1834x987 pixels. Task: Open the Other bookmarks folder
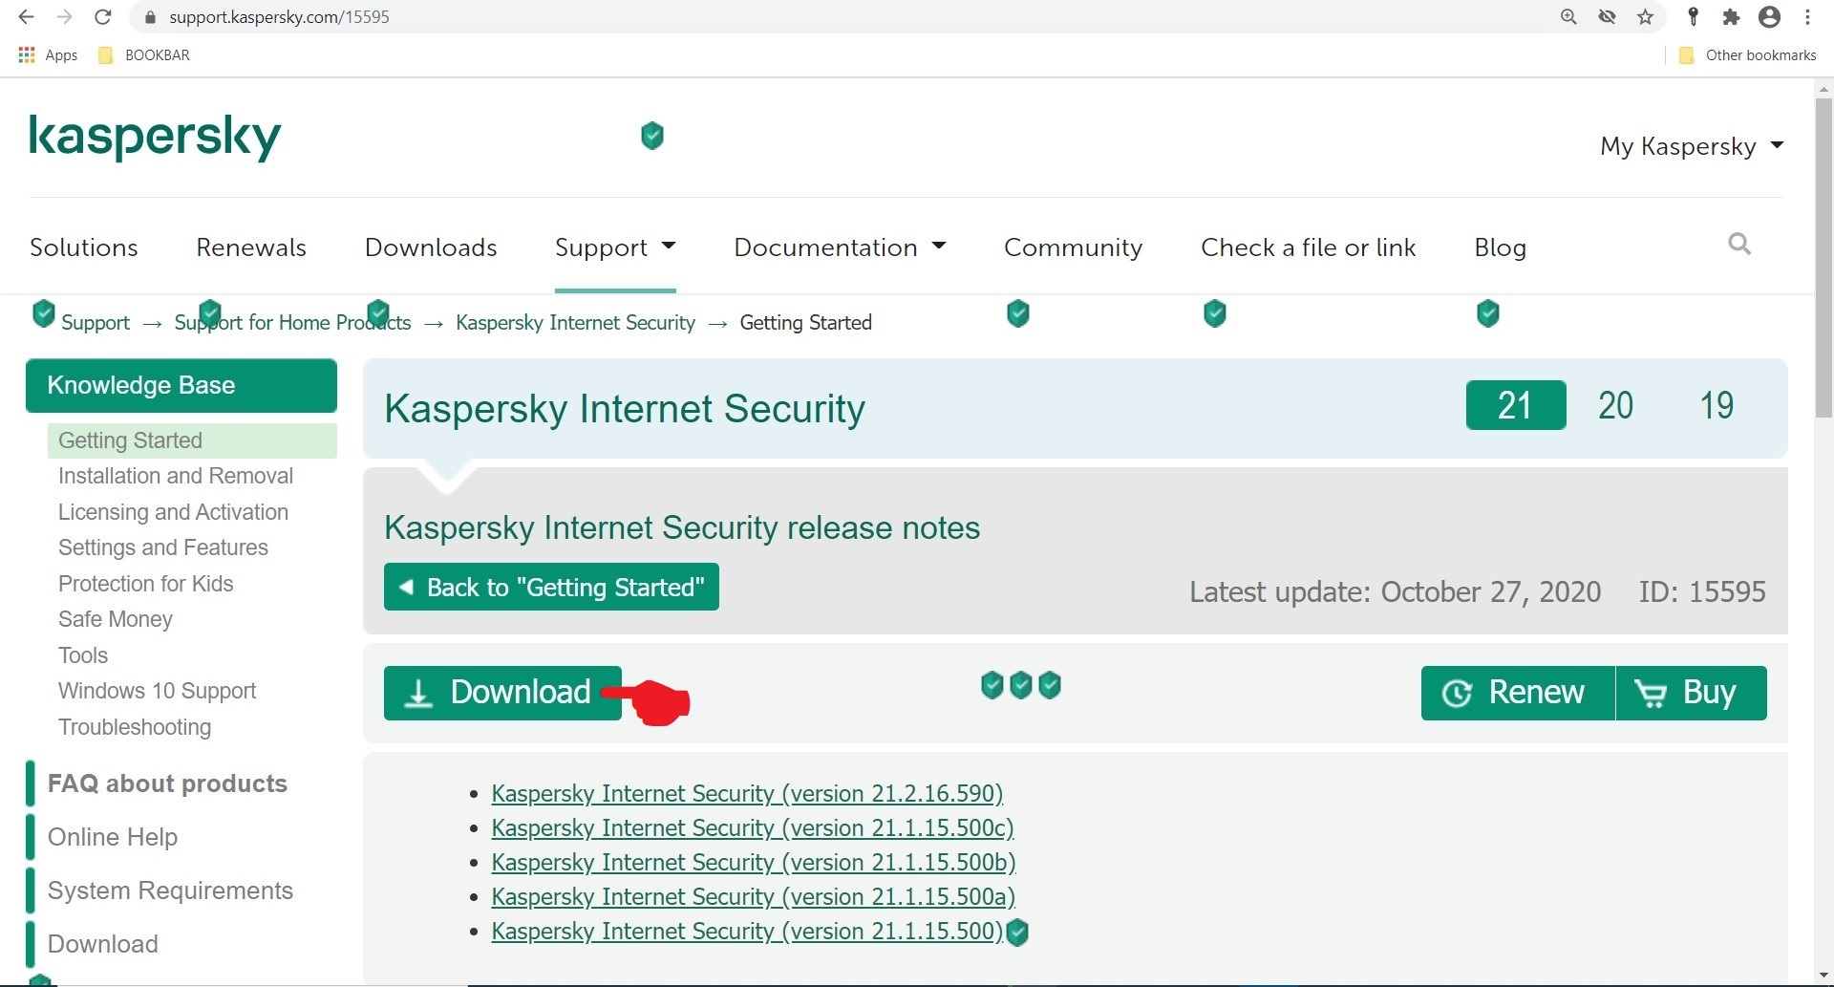click(x=1747, y=55)
